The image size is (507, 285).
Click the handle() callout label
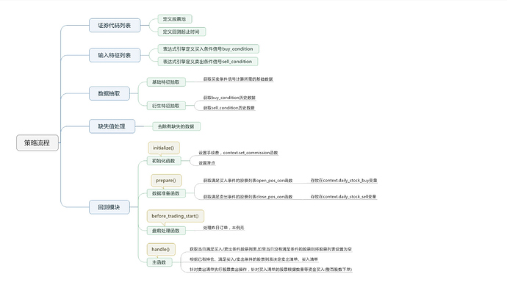(161, 249)
